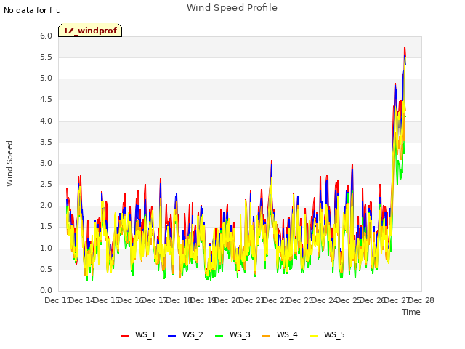Viewport: 465px width, 349px height.
Task: Click the 4.0 y-axis tick label
Action: [x=46, y=121]
